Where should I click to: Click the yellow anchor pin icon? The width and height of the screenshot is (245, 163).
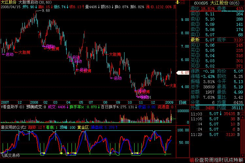(177, 2)
